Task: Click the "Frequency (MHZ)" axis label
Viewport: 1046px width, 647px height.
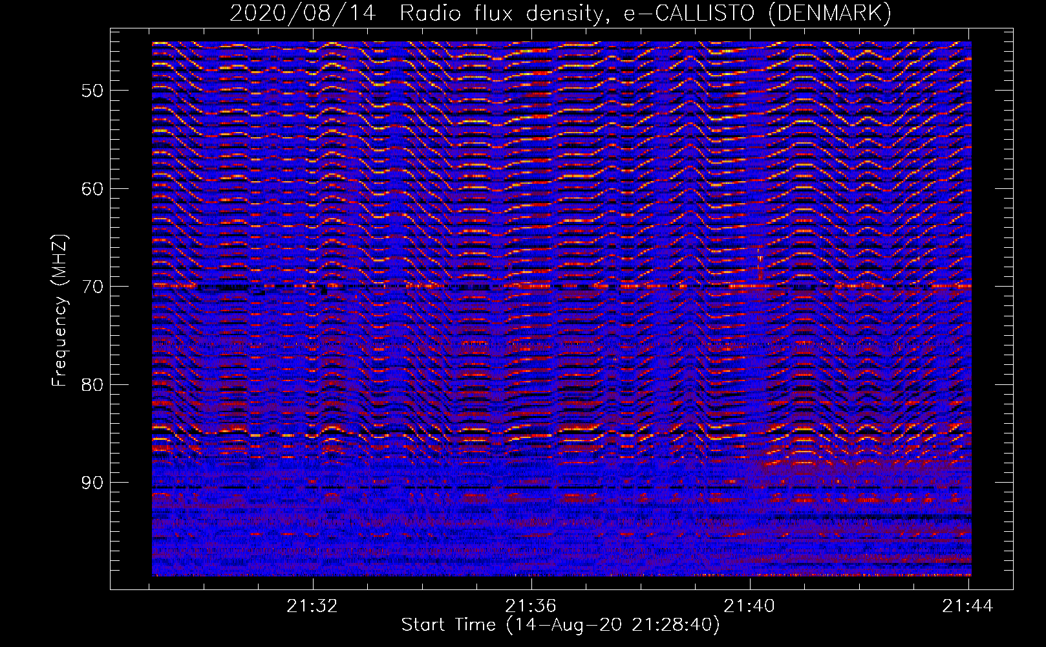Action: pyautogui.click(x=59, y=311)
